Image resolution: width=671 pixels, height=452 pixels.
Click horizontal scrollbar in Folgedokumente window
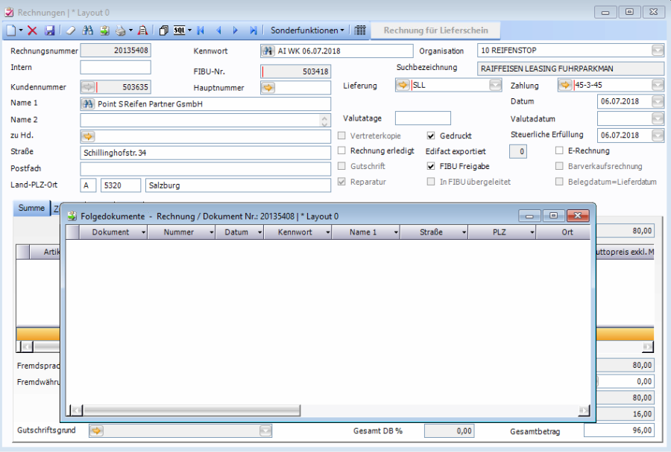click(x=186, y=410)
